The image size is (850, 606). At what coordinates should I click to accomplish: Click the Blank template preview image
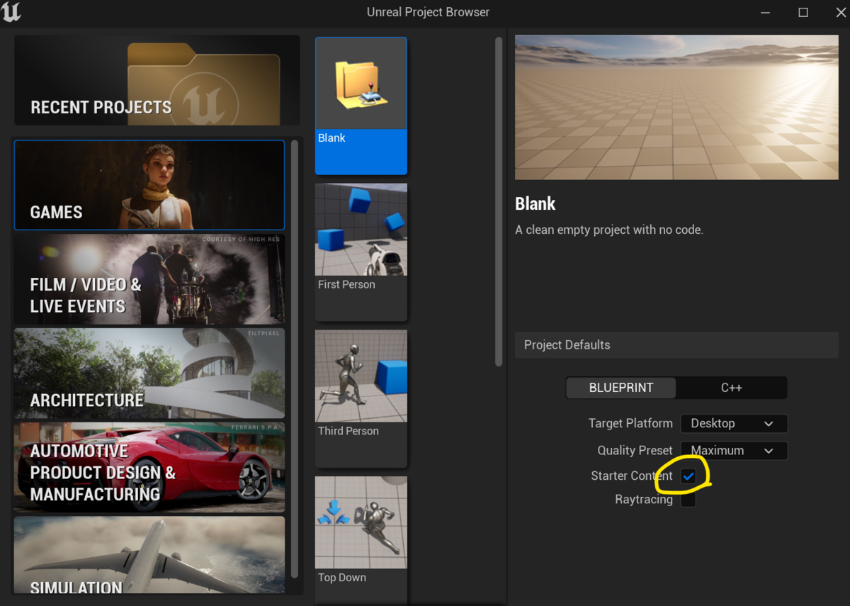point(676,107)
